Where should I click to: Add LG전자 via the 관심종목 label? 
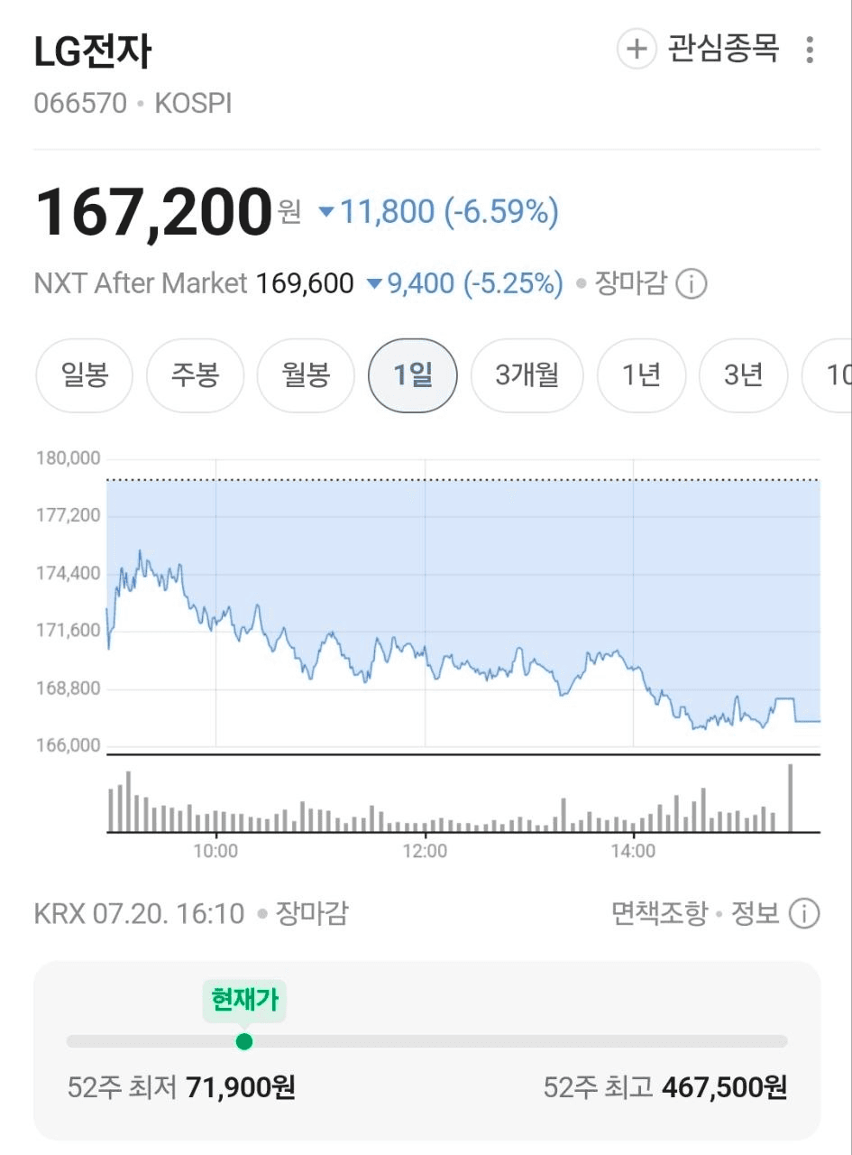point(723,49)
